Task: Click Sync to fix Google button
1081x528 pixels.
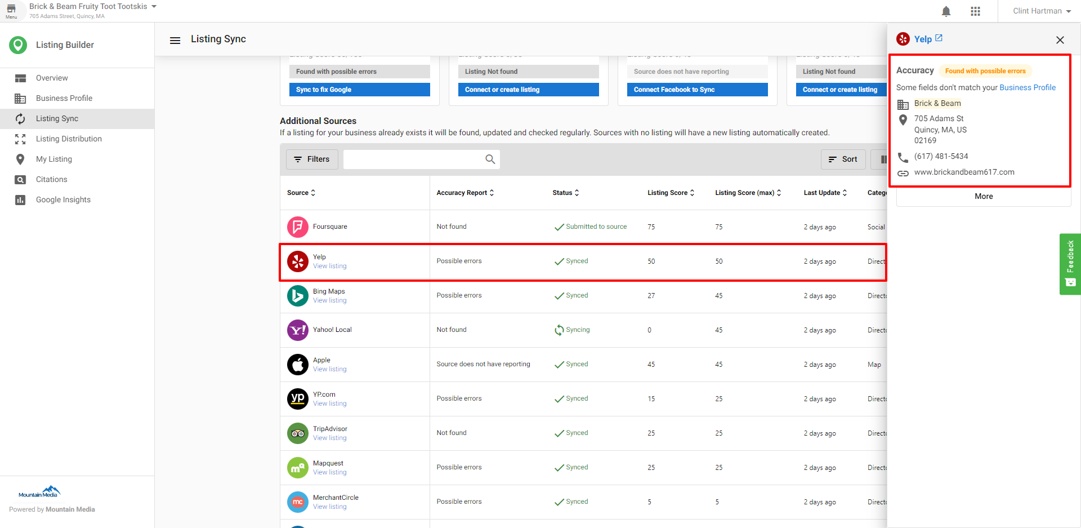Action: [x=359, y=90]
